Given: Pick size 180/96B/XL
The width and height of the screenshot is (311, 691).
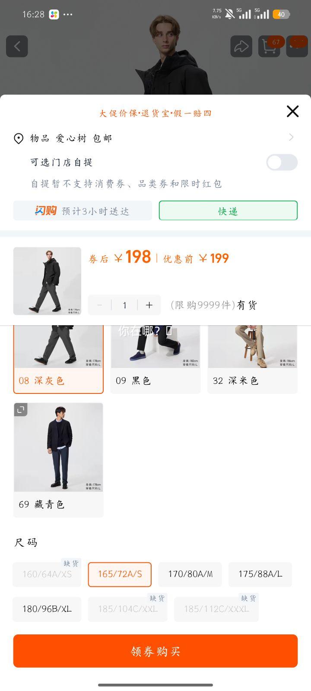Looking at the screenshot, I should (x=47, y=609).
